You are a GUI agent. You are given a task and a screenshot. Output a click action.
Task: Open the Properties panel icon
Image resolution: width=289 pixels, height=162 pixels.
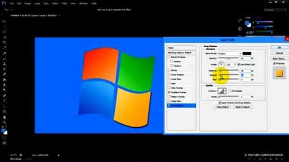point(240,28)
